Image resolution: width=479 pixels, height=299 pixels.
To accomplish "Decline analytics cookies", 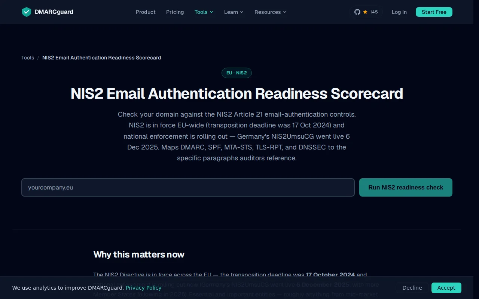I will click(x=412, y=288).
